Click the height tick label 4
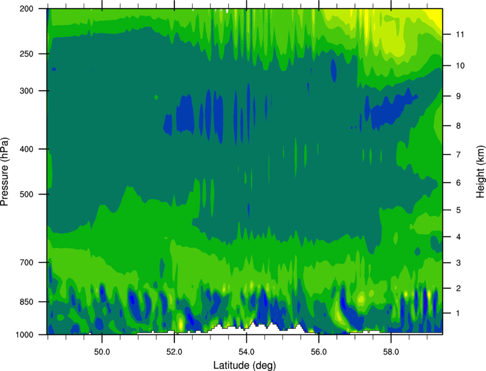The height and width of the screenshot is (371, 486). (x=459, y=237)
